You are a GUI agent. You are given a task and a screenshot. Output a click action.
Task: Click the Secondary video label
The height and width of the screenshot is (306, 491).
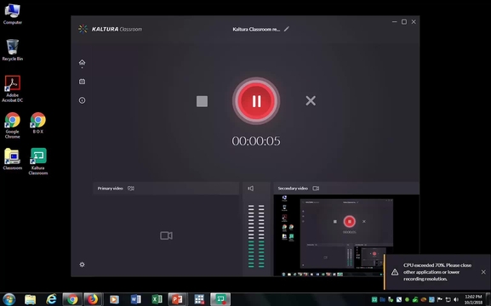293,189
